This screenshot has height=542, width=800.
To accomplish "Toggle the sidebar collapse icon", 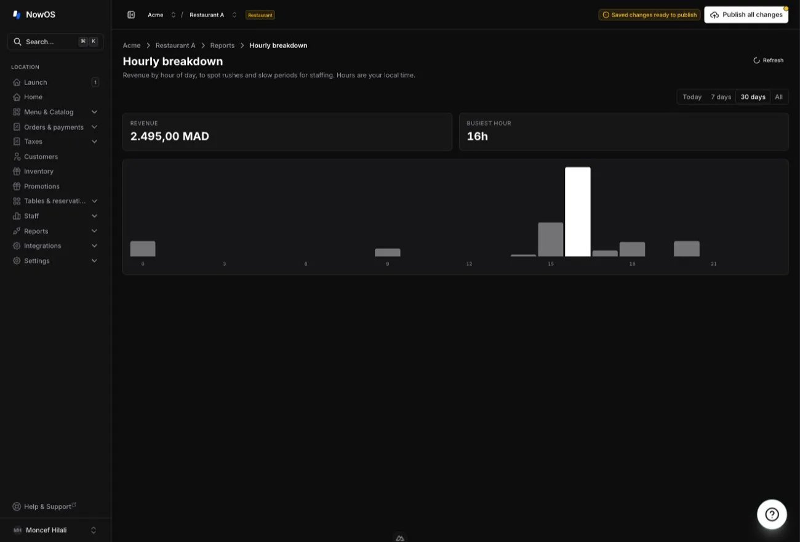I will [x=131, y=15].
